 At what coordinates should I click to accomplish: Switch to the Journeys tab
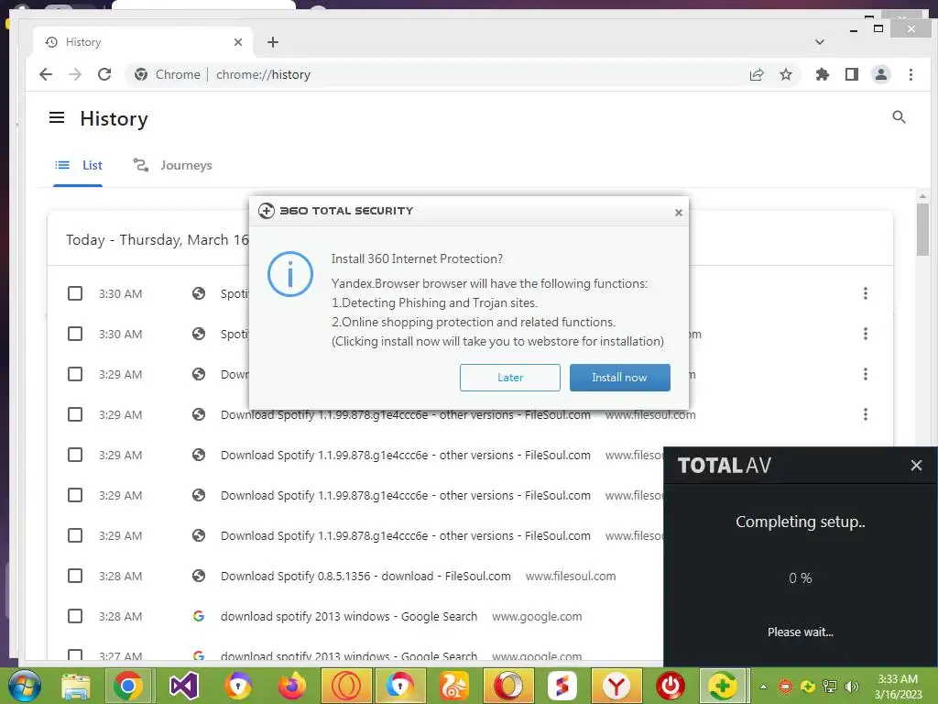172,165
